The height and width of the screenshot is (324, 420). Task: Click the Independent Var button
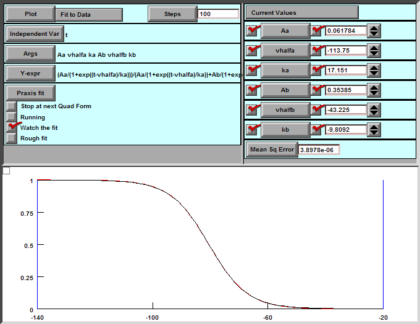click(x=35, y=34)
